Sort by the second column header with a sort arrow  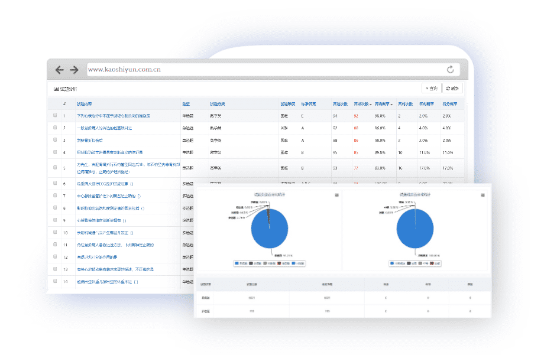tap(383, 104)
